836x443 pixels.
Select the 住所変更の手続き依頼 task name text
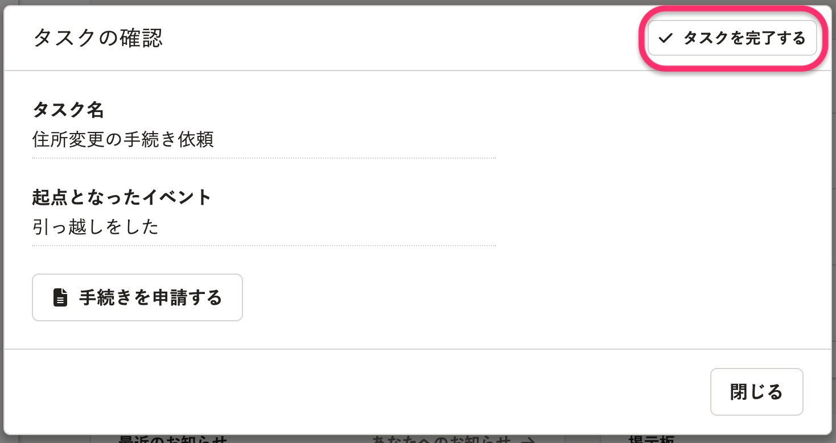(x=123, y=139)
